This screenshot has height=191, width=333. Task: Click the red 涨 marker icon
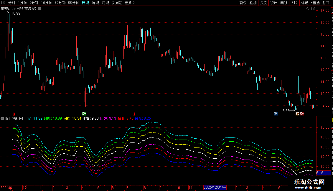pyautogui.click(x=302, y=114)
